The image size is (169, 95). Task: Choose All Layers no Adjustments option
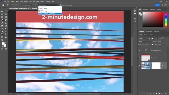coord(50,12)
